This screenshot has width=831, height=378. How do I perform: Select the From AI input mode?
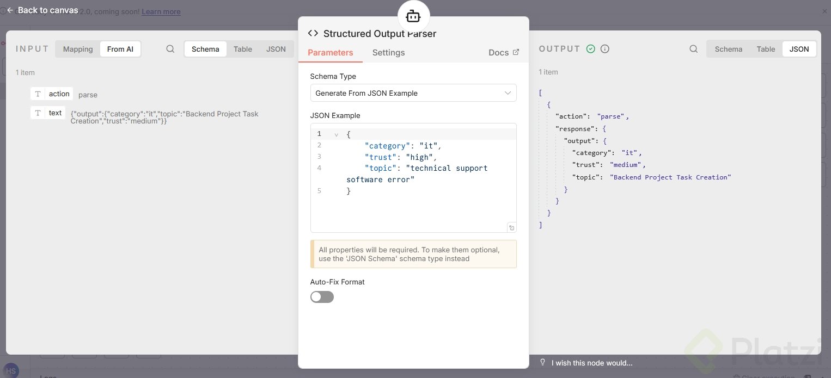click(x=120, y=49)
